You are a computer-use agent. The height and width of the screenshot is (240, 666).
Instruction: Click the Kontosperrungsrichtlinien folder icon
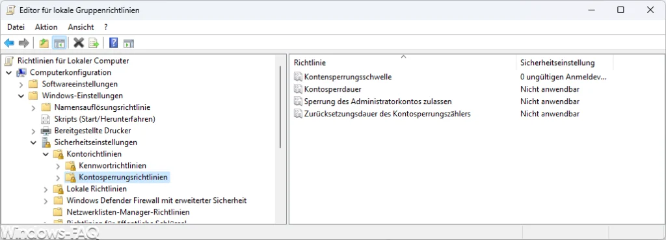point(70,177)
